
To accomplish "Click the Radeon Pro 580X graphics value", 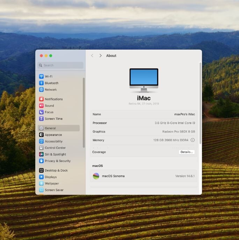I will tap(179, 131).
